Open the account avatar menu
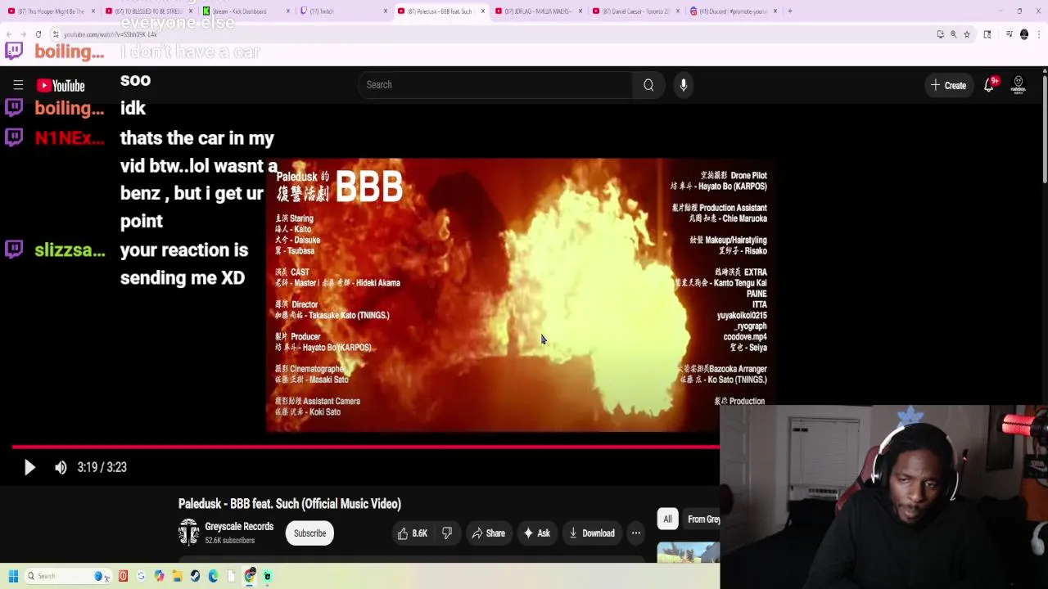The height and width of the screenshot is (589, 1048). 1019,85
